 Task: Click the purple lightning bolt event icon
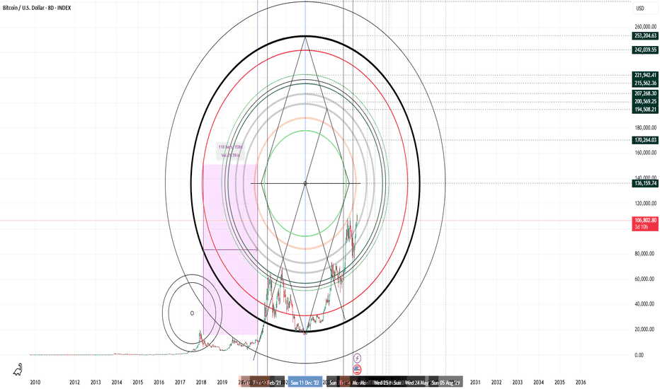click(x=357, y=358)
